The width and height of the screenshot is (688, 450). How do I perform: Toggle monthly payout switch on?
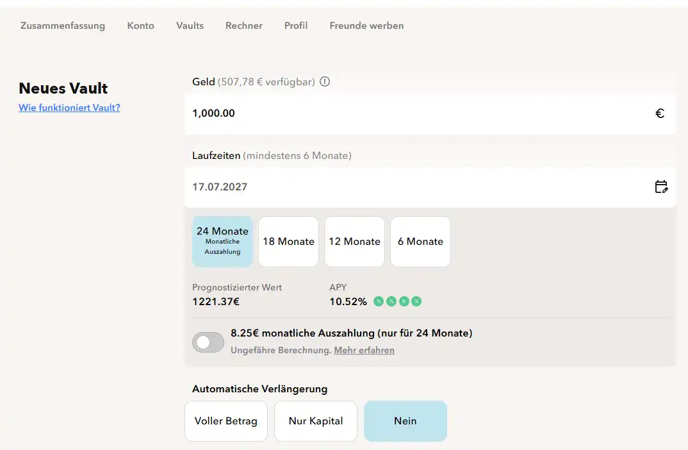(208, 342)
